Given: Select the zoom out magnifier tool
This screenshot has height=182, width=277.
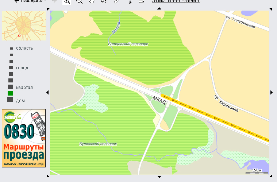Looking at the screenshot, I should coord(79,1).
